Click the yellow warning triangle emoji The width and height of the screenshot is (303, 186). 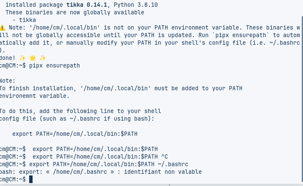coord(3,28)
